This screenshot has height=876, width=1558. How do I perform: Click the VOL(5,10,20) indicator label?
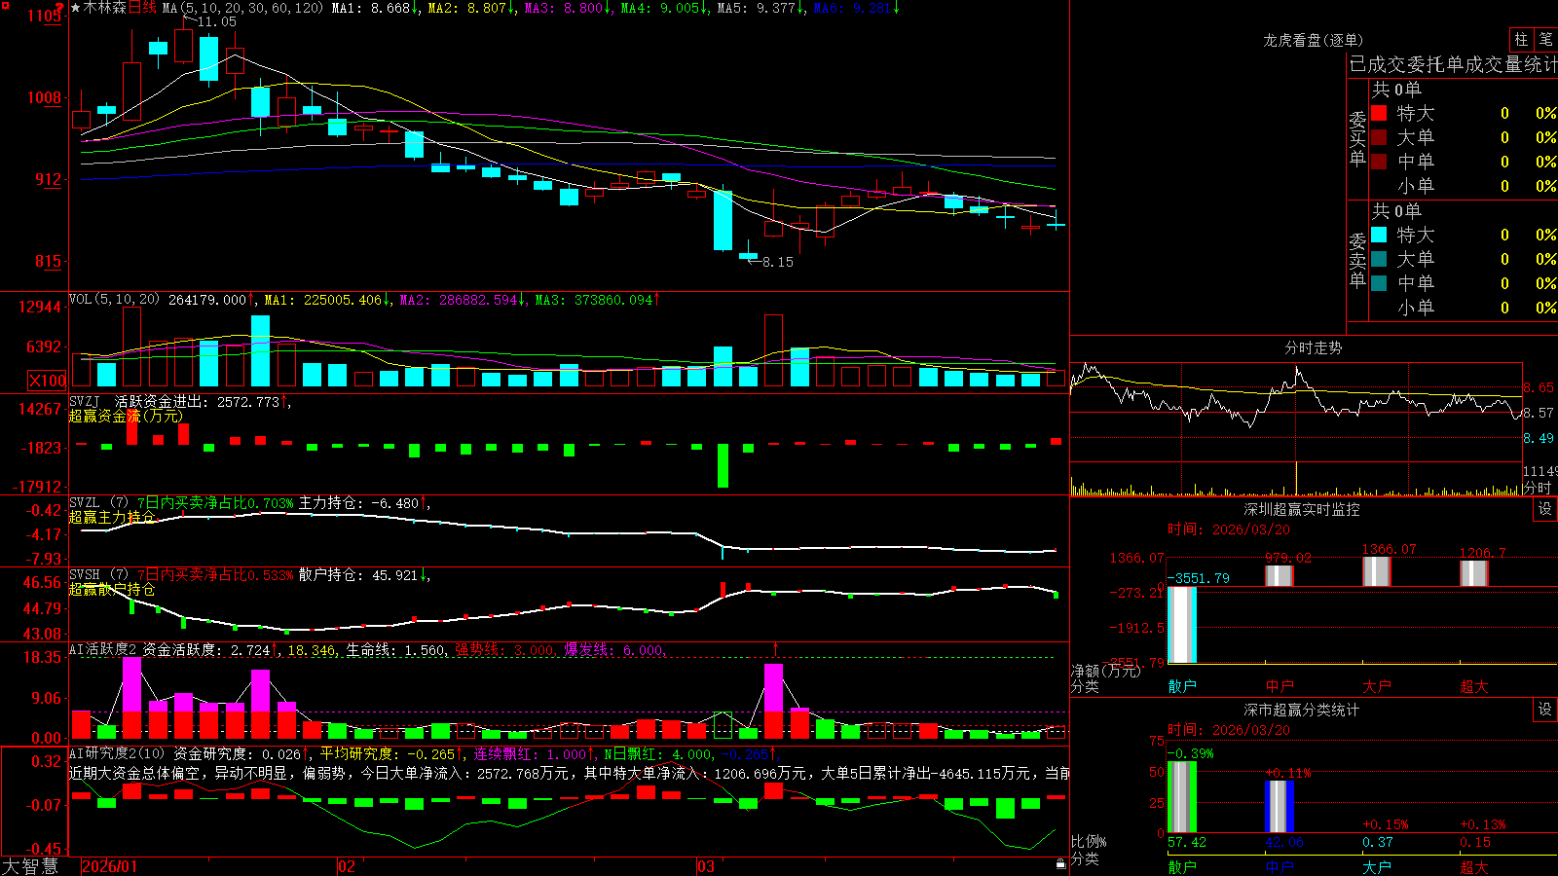114,300
